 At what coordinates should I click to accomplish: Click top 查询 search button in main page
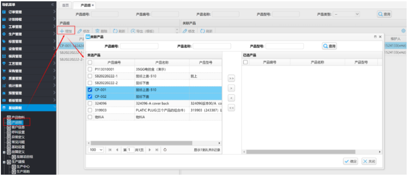point(384,14)
